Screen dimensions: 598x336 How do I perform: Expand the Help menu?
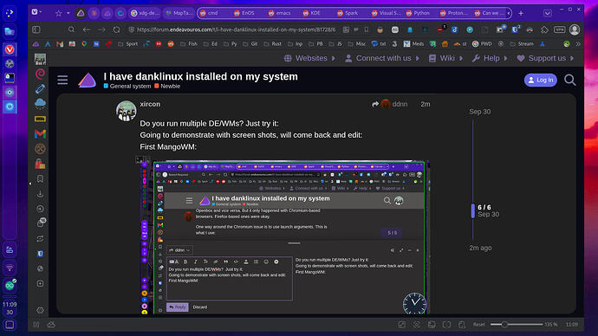tap(490, 58)
